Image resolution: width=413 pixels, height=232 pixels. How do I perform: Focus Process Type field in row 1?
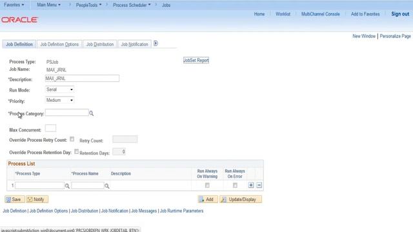(39, 186)
